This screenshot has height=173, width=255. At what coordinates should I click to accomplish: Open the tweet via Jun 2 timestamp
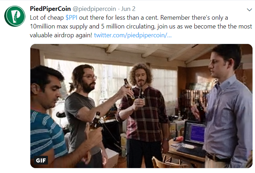(x=128, y=9)
